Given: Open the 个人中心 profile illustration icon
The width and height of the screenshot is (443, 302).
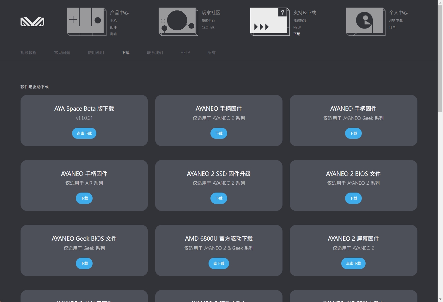Looking at the screenshot, I should point(366,22).
